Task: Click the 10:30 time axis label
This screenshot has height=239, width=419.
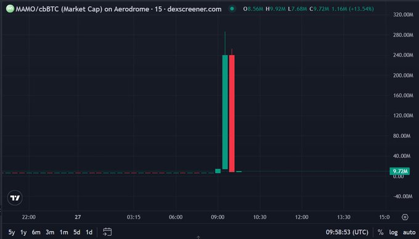Action: pos(259,217)
